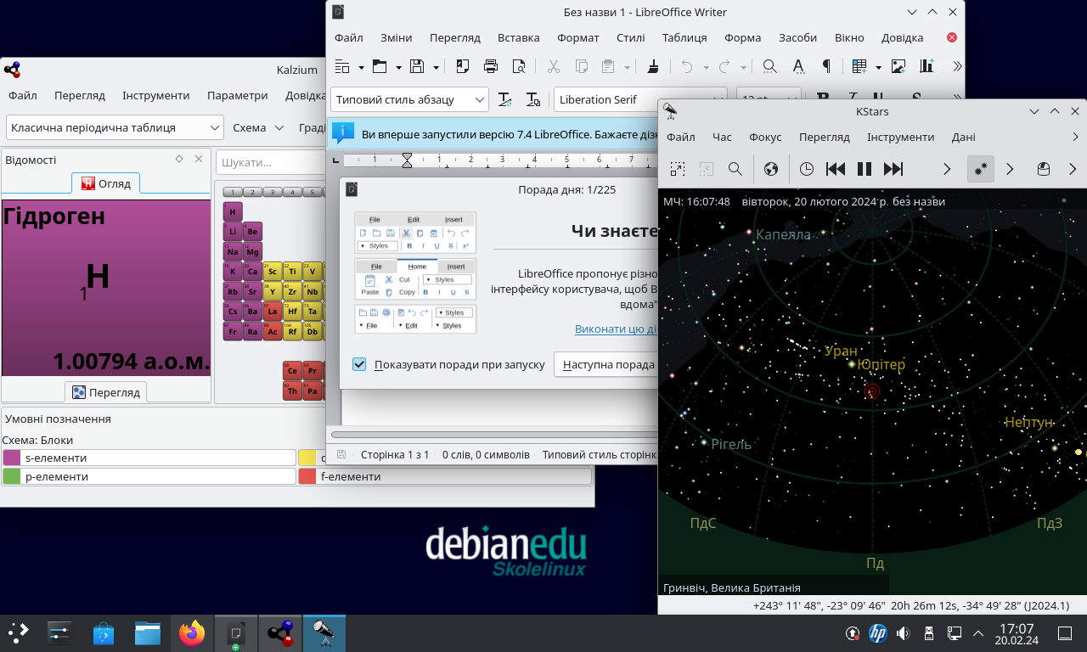Expand New document dropdown arrow in Writer
Screen dimensions: 1087x652
point(361,67)
